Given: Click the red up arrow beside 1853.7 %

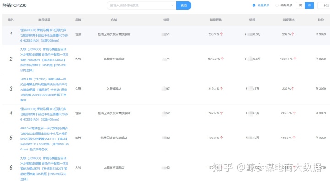Looking at the screenshot, I should pos(295,59).
